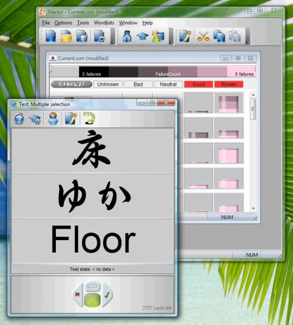293x325 pixels.
Task: Edit current card icon in Test window
Action: pyautogui.click(x=71, y=118)
